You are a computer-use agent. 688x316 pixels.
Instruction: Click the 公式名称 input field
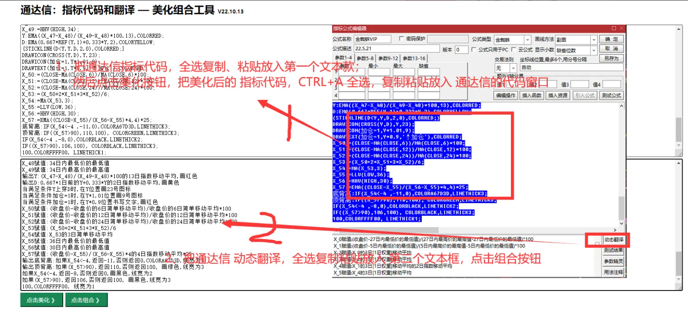point(372,39)
